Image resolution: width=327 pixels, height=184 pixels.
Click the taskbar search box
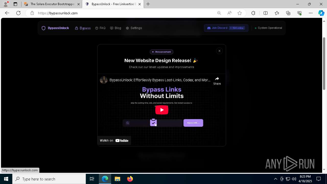point(49,179)
